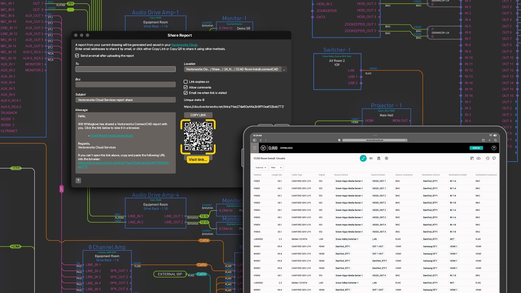This screenshot has width=521, height=293.
Task: Open the Vectorworks Cloud link in dialog description
Action: point(184,45)
